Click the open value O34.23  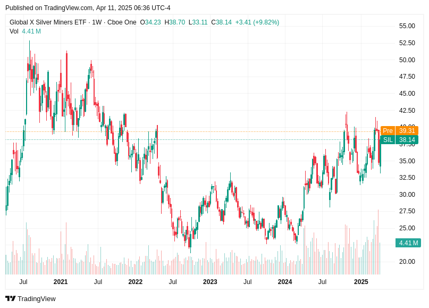(150, 22)
